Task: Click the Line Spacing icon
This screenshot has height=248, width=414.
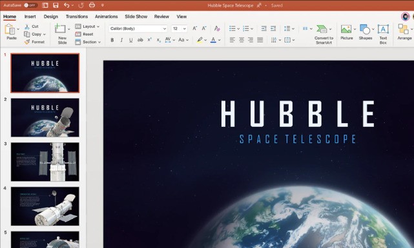Action: [x=287, y=28]
